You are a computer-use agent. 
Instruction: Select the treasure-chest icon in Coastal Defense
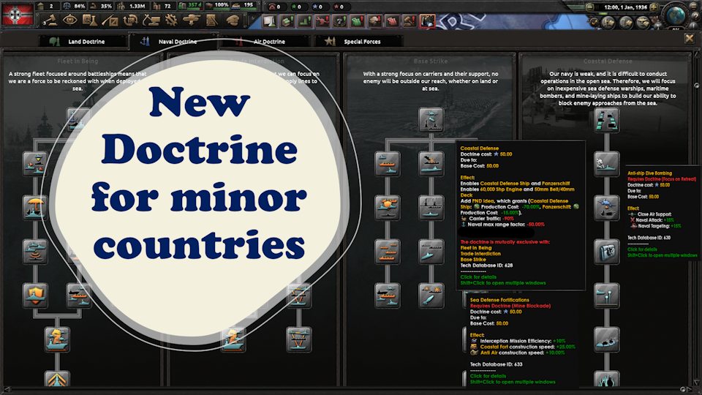(607, 251)
